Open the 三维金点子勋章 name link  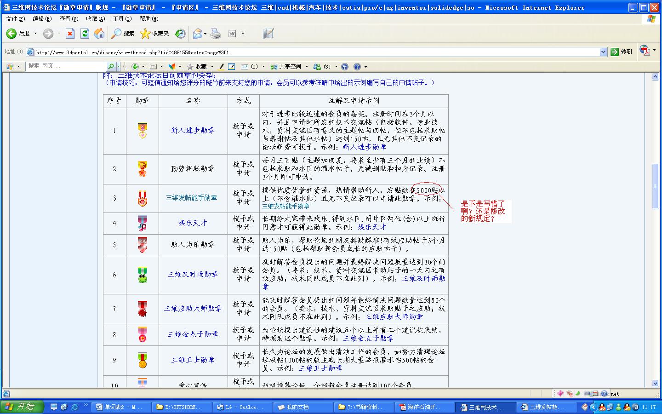193,334
